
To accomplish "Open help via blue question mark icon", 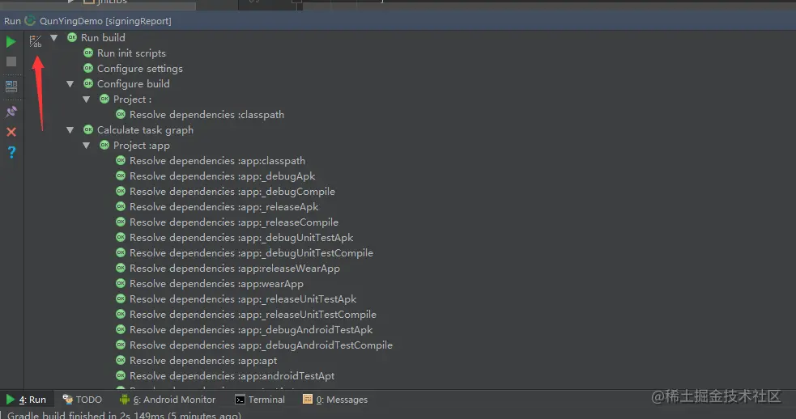I will tap(11, 152).
